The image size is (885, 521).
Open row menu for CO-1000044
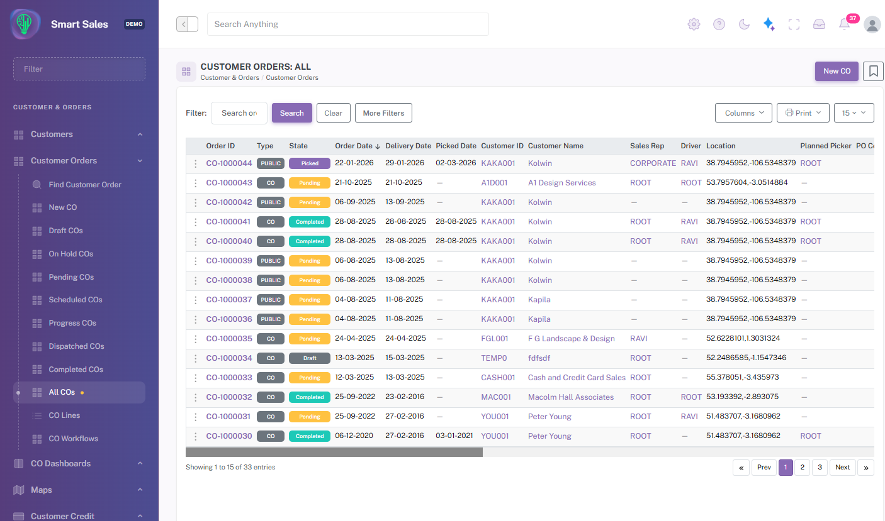pyautogui.click(x=195, y=163)
